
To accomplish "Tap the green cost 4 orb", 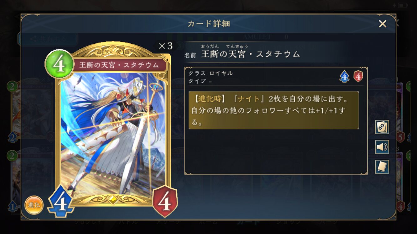I will point(59,64).
